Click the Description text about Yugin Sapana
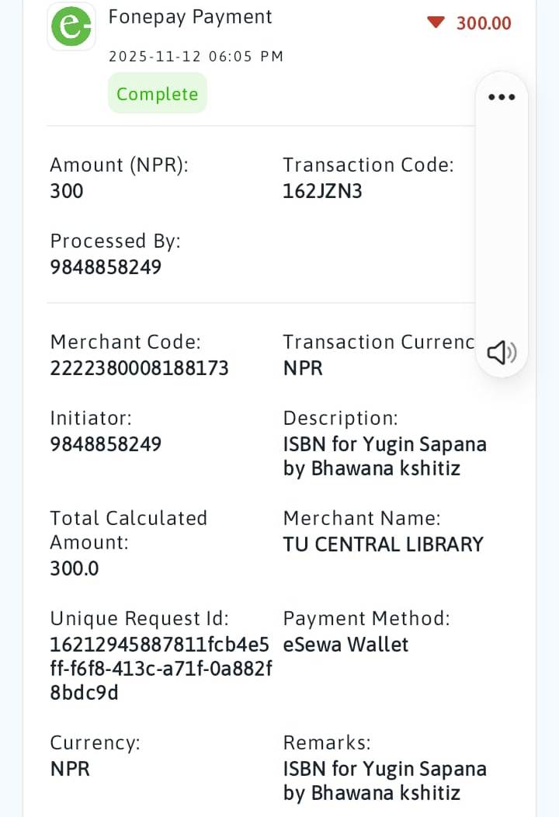Viewport: 559px width, 817px height. coord(384,457)
